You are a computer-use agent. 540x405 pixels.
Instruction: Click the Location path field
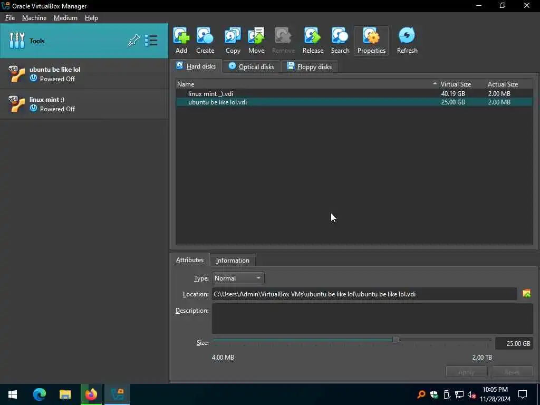click(364, 294)
